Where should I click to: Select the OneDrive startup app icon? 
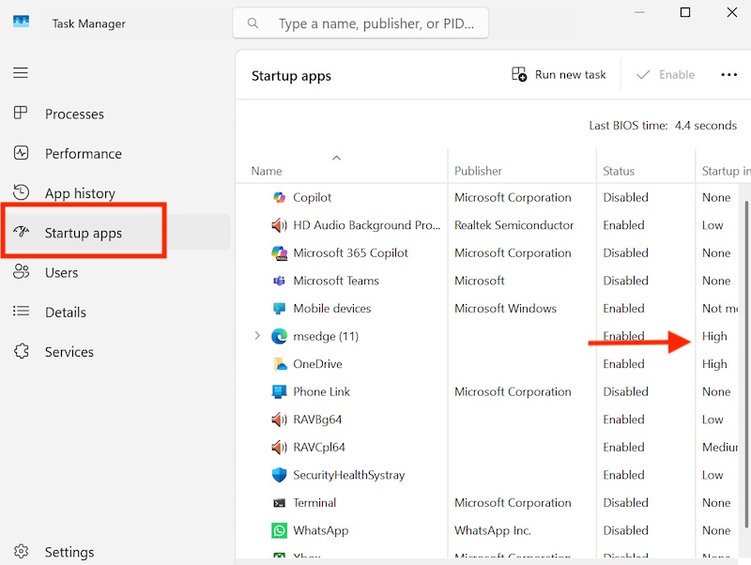tap(279, 364)
